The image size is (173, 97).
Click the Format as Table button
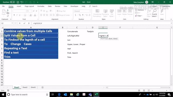click(x=105, y=13)
